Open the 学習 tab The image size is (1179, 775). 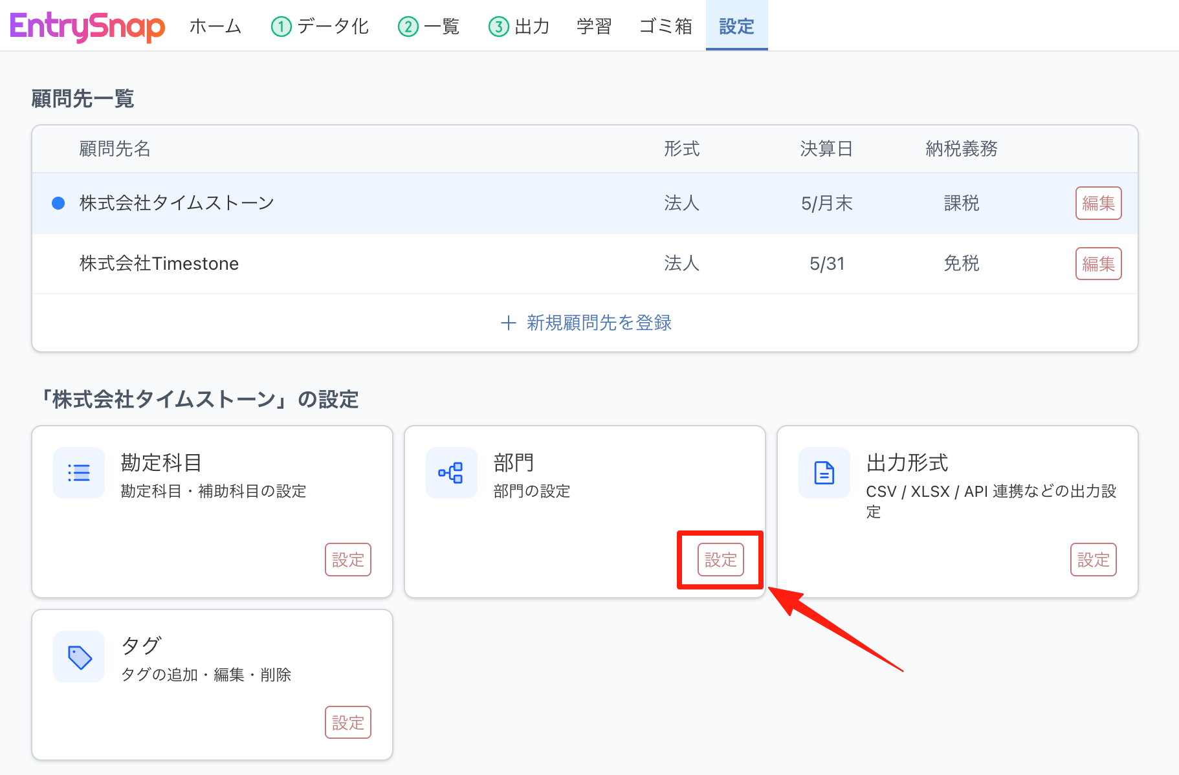point(595,27)
